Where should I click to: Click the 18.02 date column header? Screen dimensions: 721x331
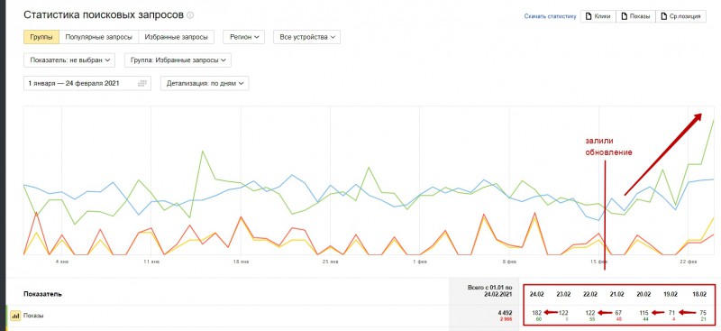[699, 294]
